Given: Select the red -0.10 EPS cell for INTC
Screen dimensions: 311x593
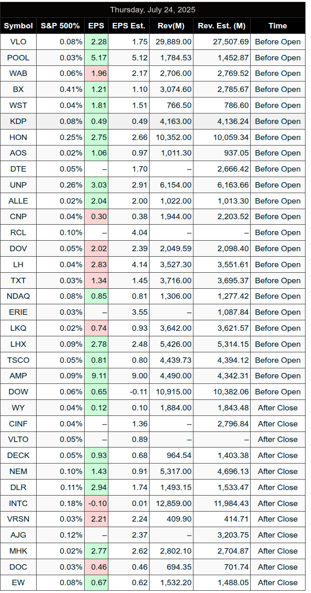Looking at the screenshot, I should tap(96, 503).
